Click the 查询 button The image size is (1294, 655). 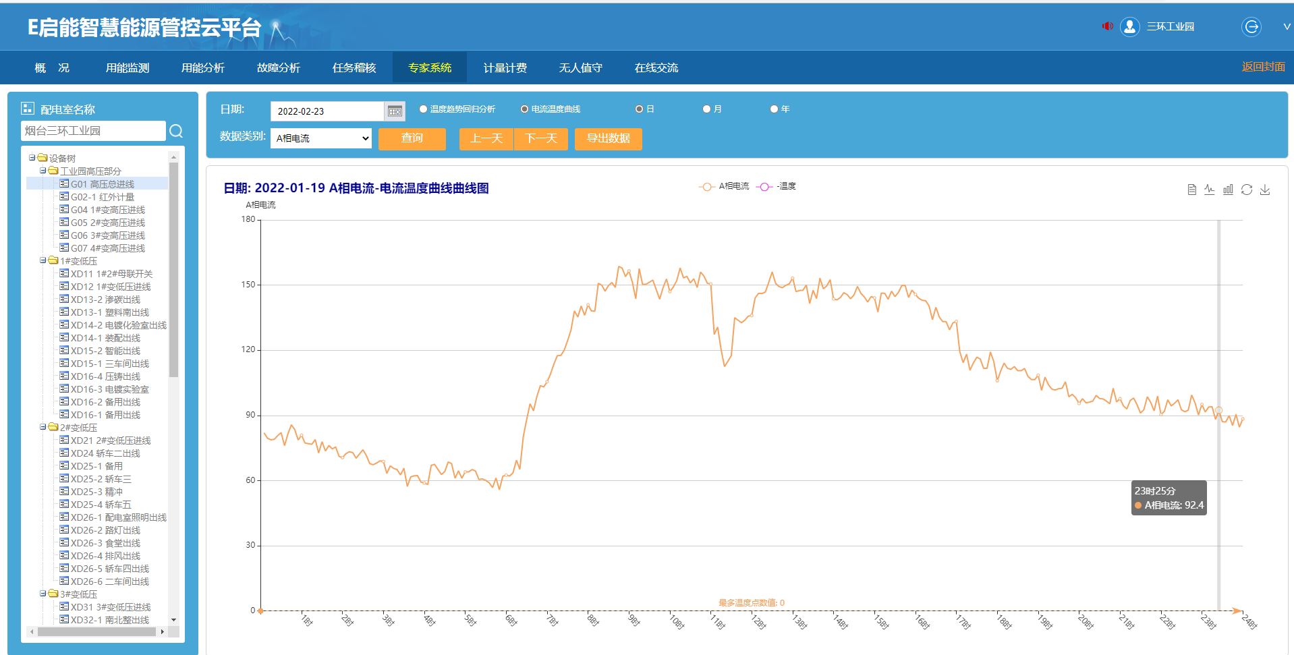412,138
